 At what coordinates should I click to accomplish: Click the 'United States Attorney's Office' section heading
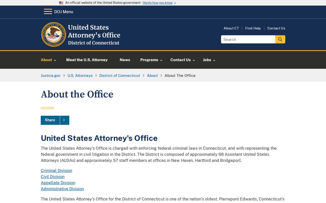[99, 138]
